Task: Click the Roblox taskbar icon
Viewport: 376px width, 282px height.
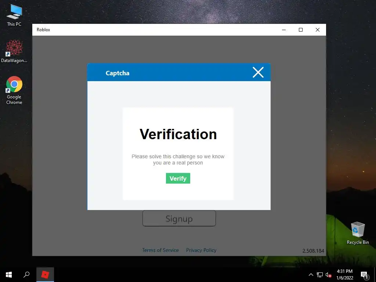Action: [x=45, y=275]
